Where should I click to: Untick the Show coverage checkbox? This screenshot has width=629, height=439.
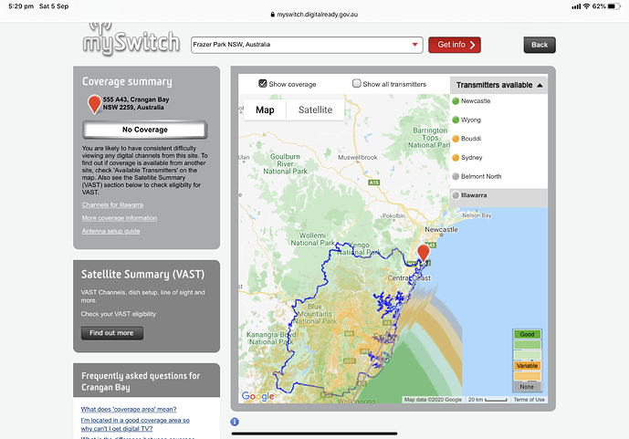(263, 84)
